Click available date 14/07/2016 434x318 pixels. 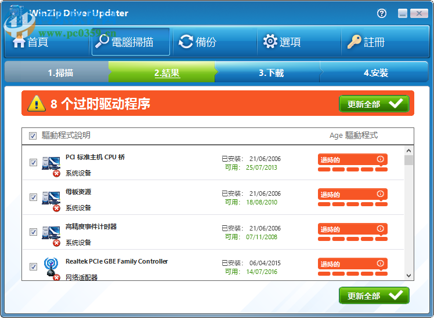(262, 272)
